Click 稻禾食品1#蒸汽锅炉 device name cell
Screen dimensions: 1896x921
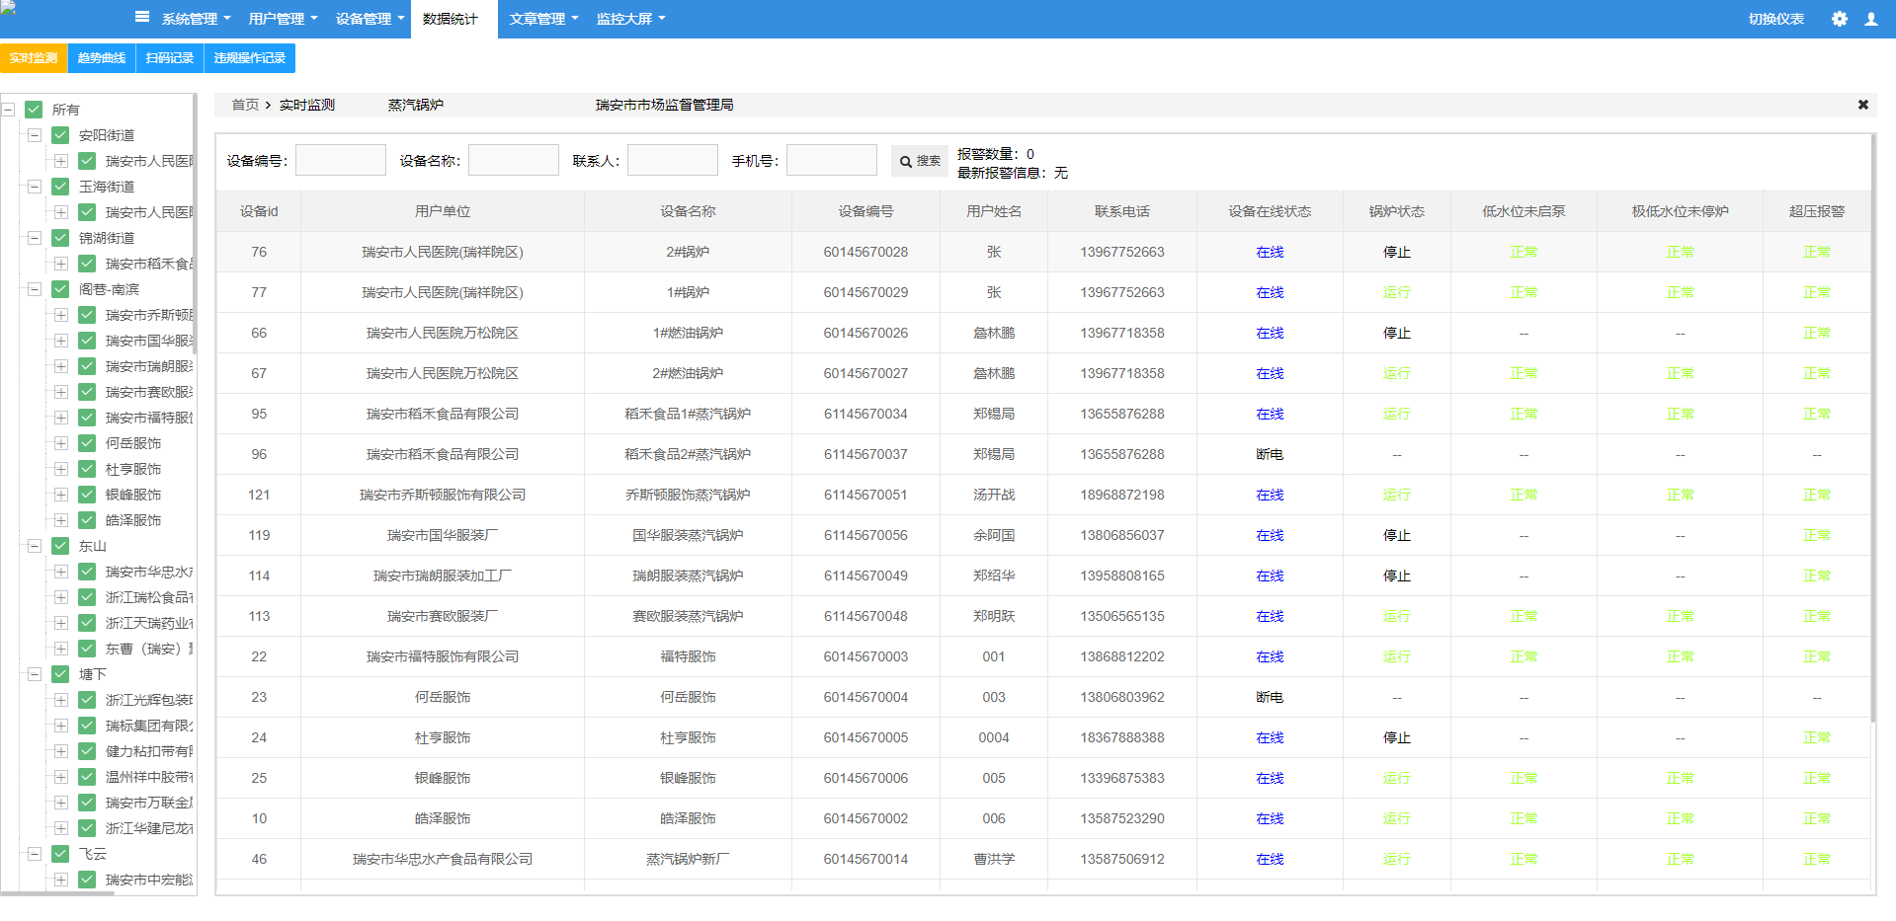[688, 415]
